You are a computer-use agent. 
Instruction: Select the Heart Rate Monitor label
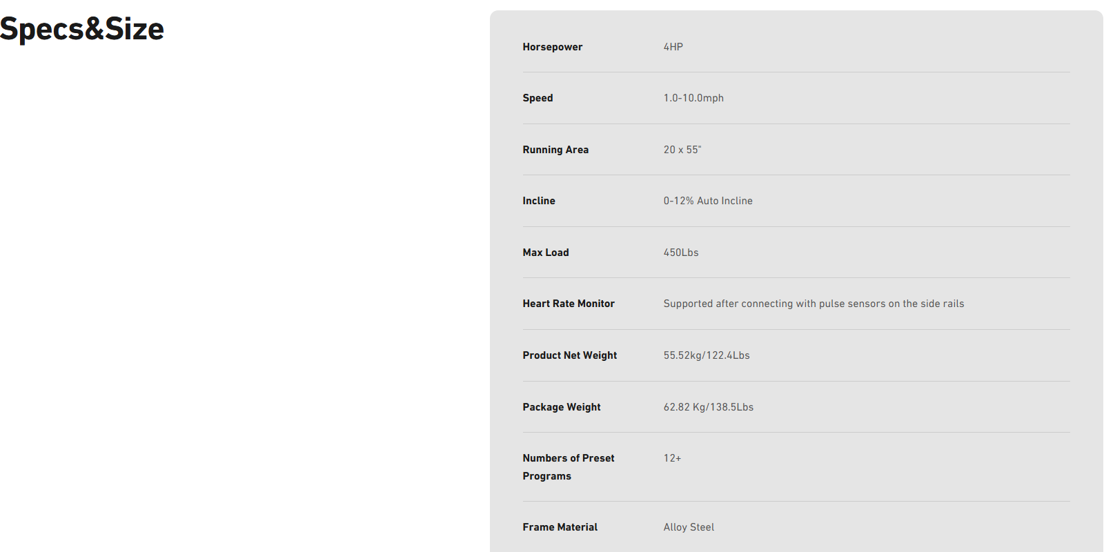coord(569,304)
